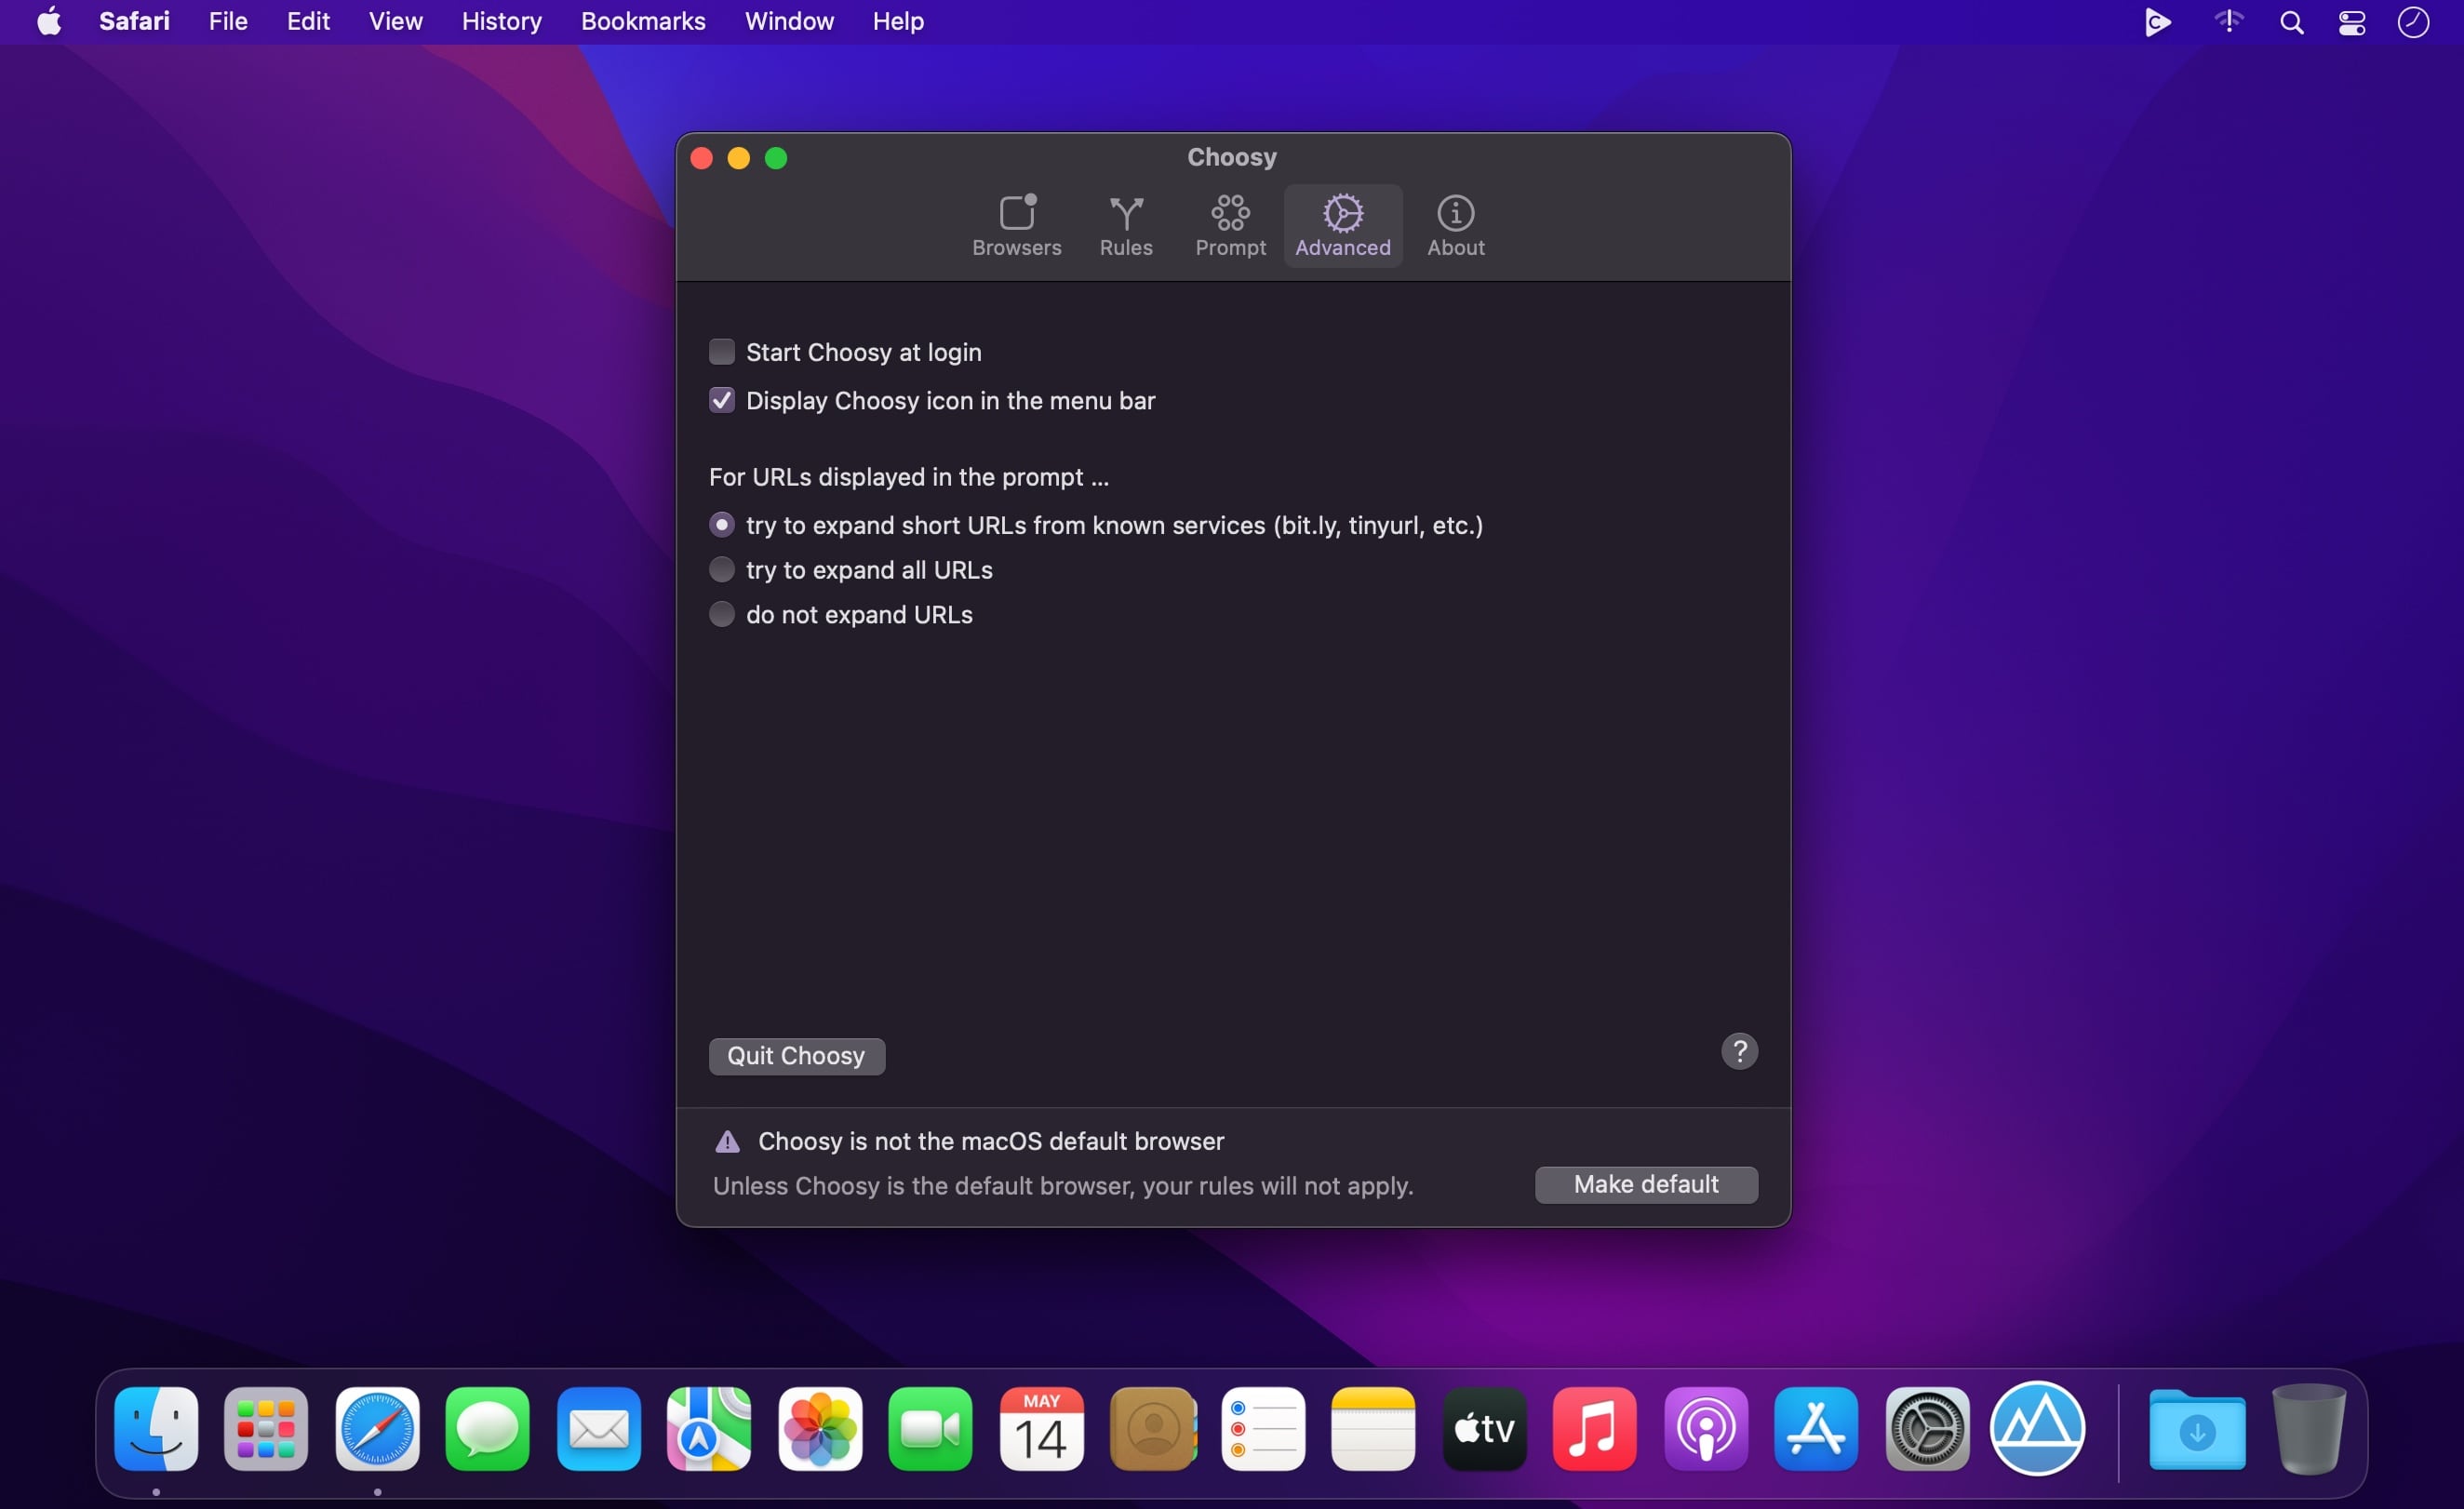Image resolution: width=2464 pixels, height=1509 pixels.
Task: Click the antenna status icon in menu bar
Action: [x=2229, y=21]
